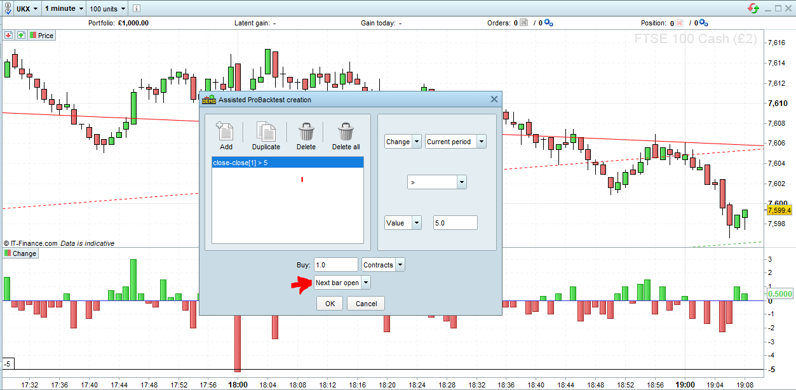Select the 'close-close[1] > 5' condition row
This screenshot has height=390, width=796.
287,163
